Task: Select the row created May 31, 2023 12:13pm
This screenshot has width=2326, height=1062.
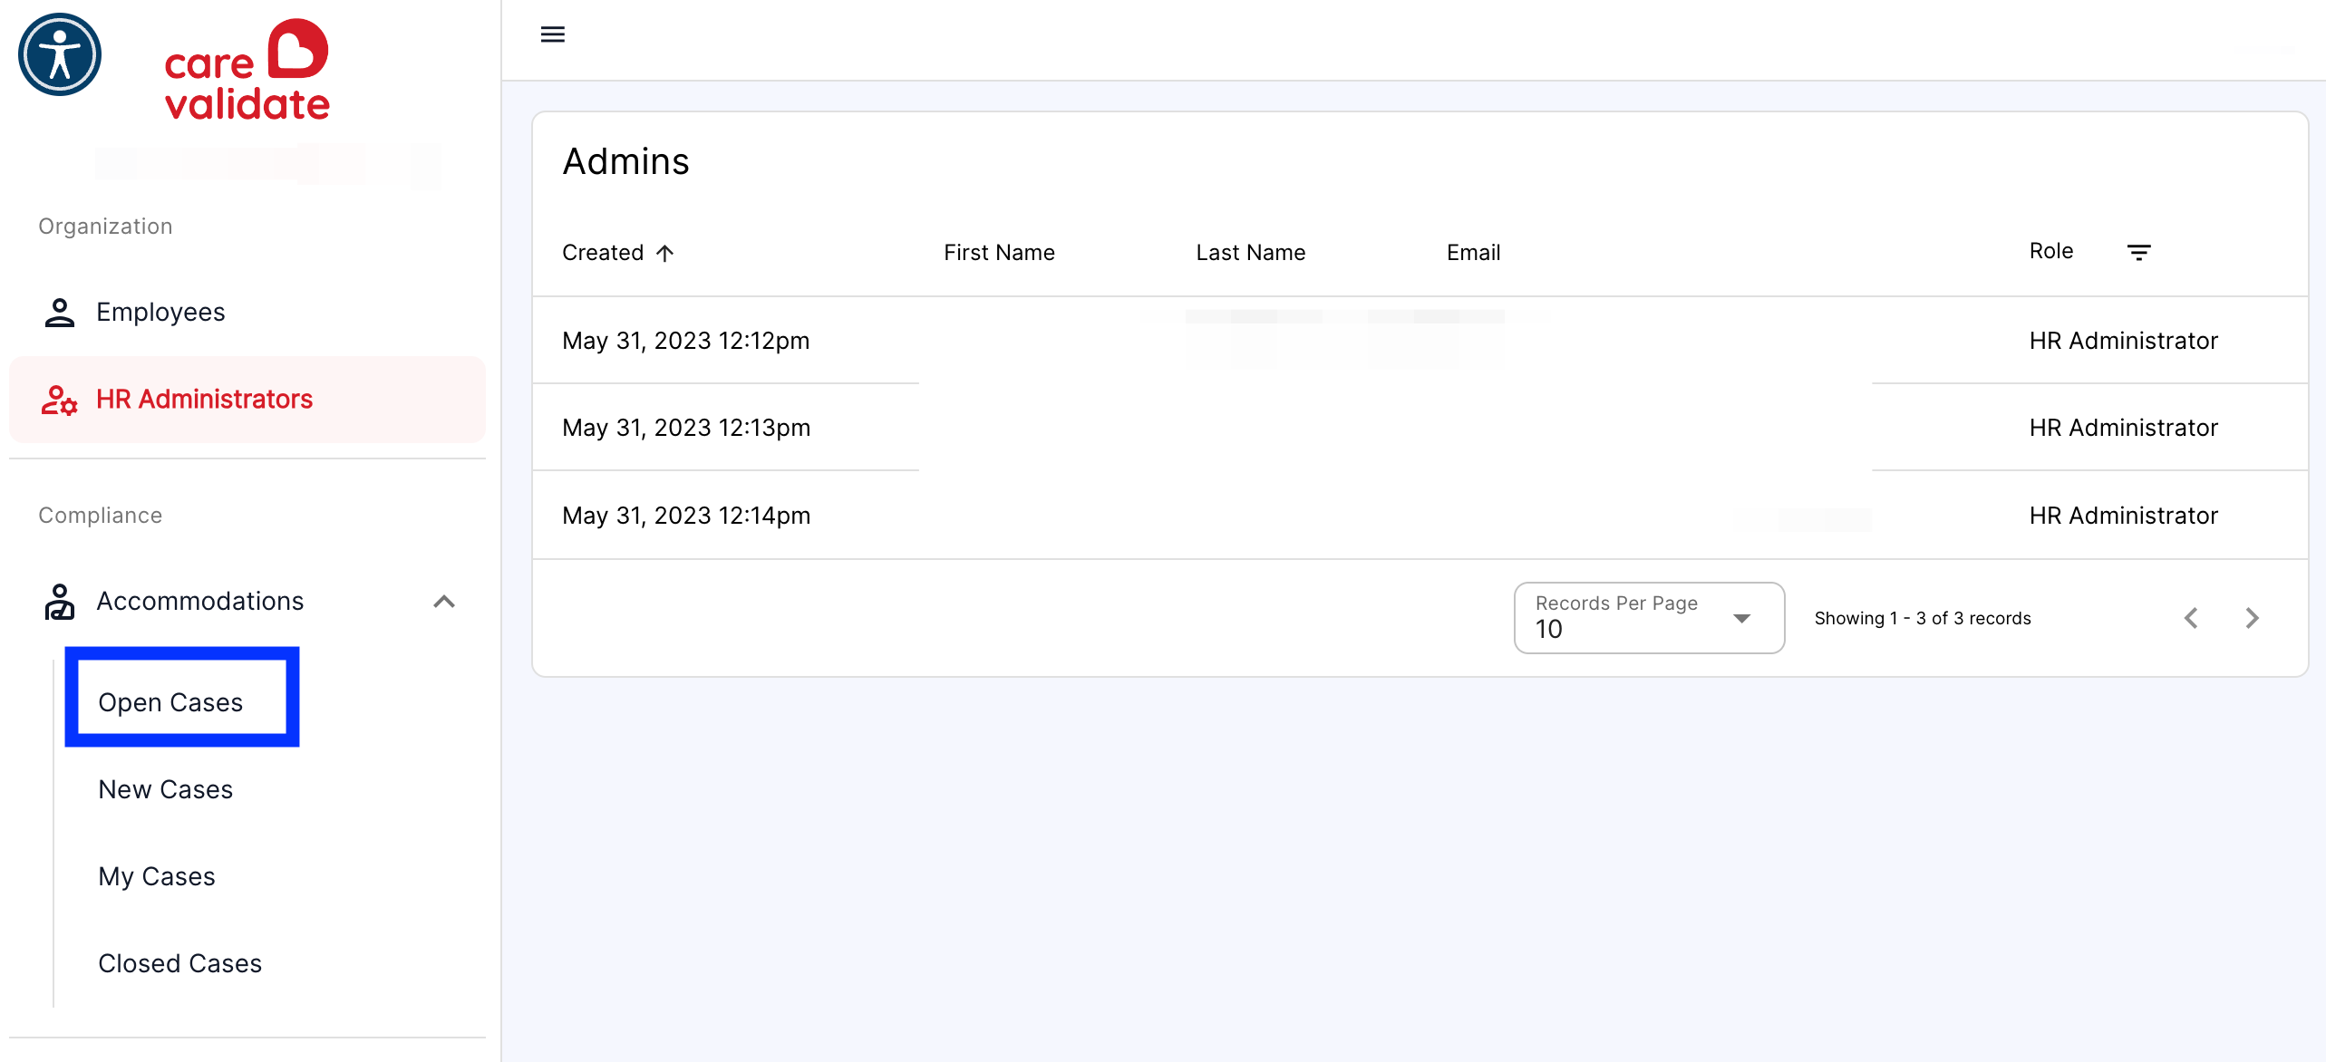Action: pos(1420,428)
